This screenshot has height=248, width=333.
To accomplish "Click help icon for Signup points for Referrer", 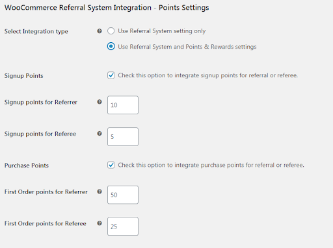I will 100,102.
